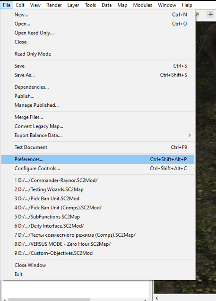This screenshot has height=301, width=216.
Task: Click the crosshair toolbar icon at top right
Action: tap(210, 15)
